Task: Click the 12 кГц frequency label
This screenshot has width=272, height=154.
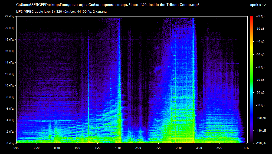Action: tap(9, 74)
